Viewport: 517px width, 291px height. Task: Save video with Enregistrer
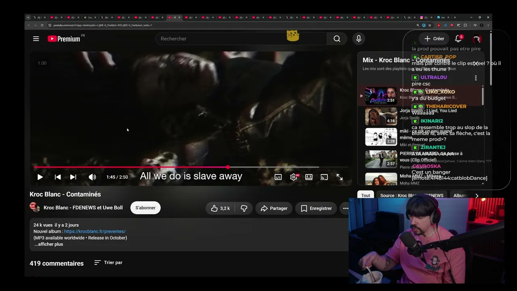click(x=316, y=209)
